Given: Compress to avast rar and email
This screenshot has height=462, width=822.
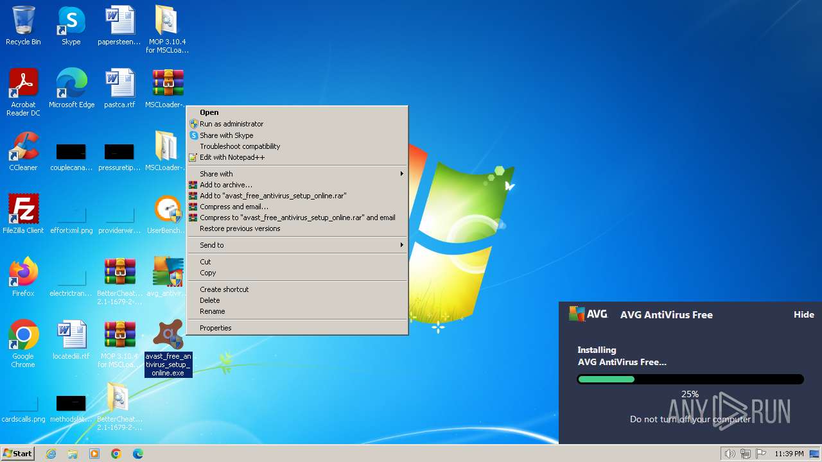Looking at the screenshot, I should [297, 218].
